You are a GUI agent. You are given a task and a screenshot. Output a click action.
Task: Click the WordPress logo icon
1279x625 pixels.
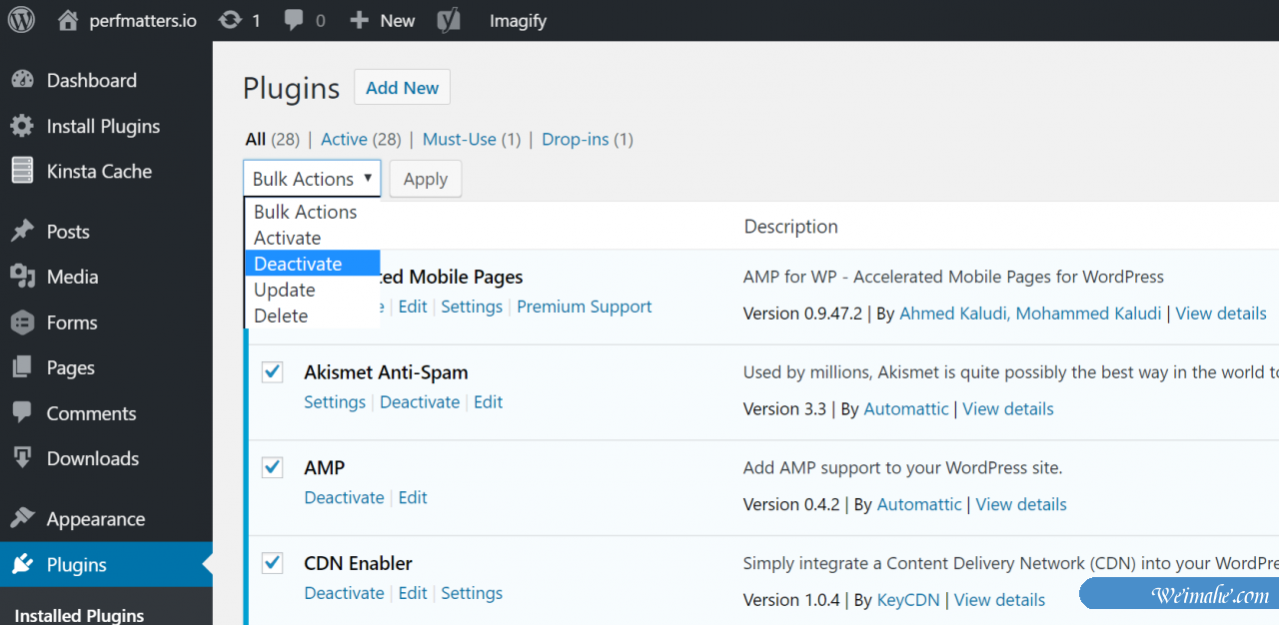[x=21, y=20]
